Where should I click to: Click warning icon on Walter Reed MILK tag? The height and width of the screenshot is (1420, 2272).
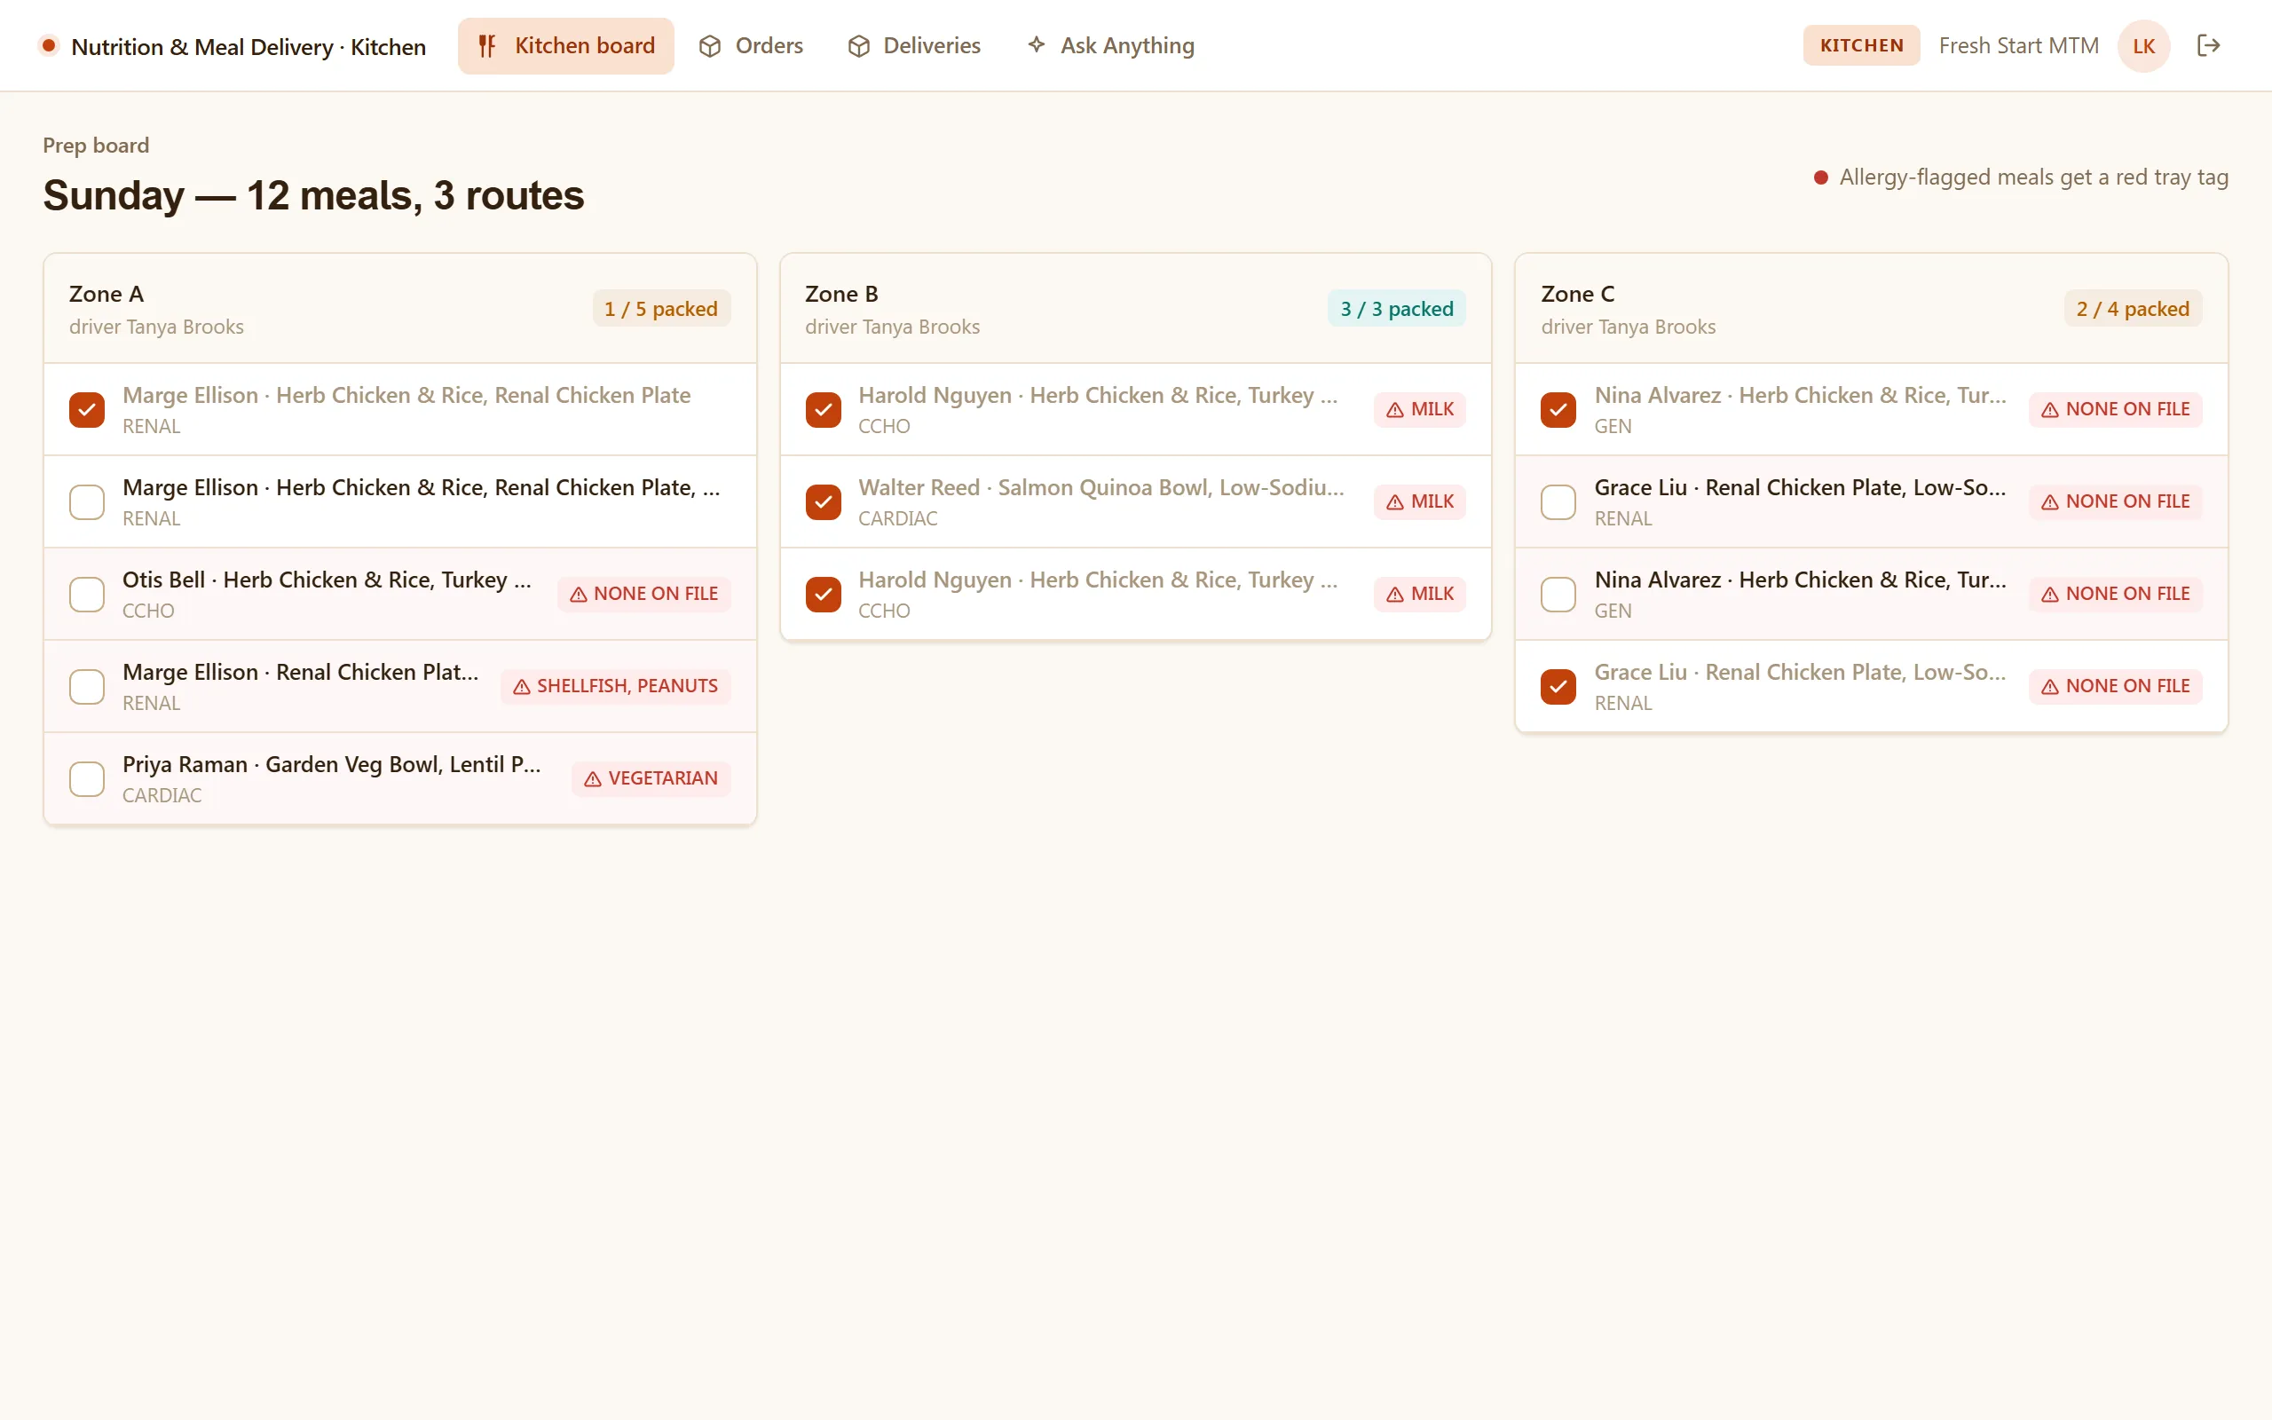(x=1395, y=502)
